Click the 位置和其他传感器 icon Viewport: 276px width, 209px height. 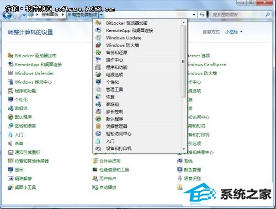(x=10, y=161)
